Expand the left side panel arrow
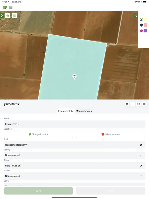 click(x=2, y=16)
